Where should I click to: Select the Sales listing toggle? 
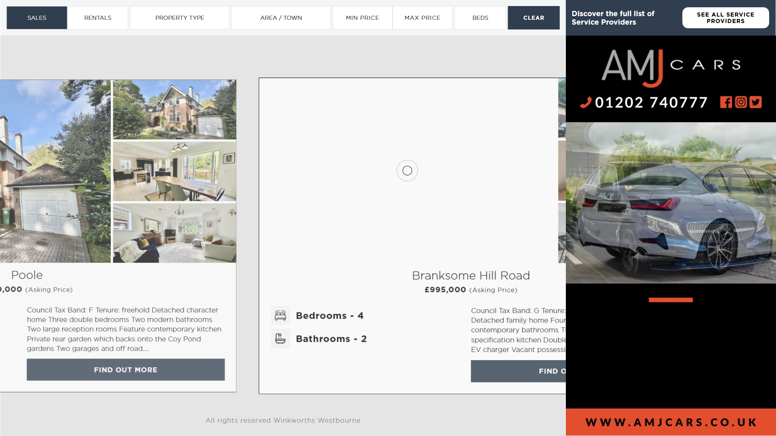tap(37, 18)
